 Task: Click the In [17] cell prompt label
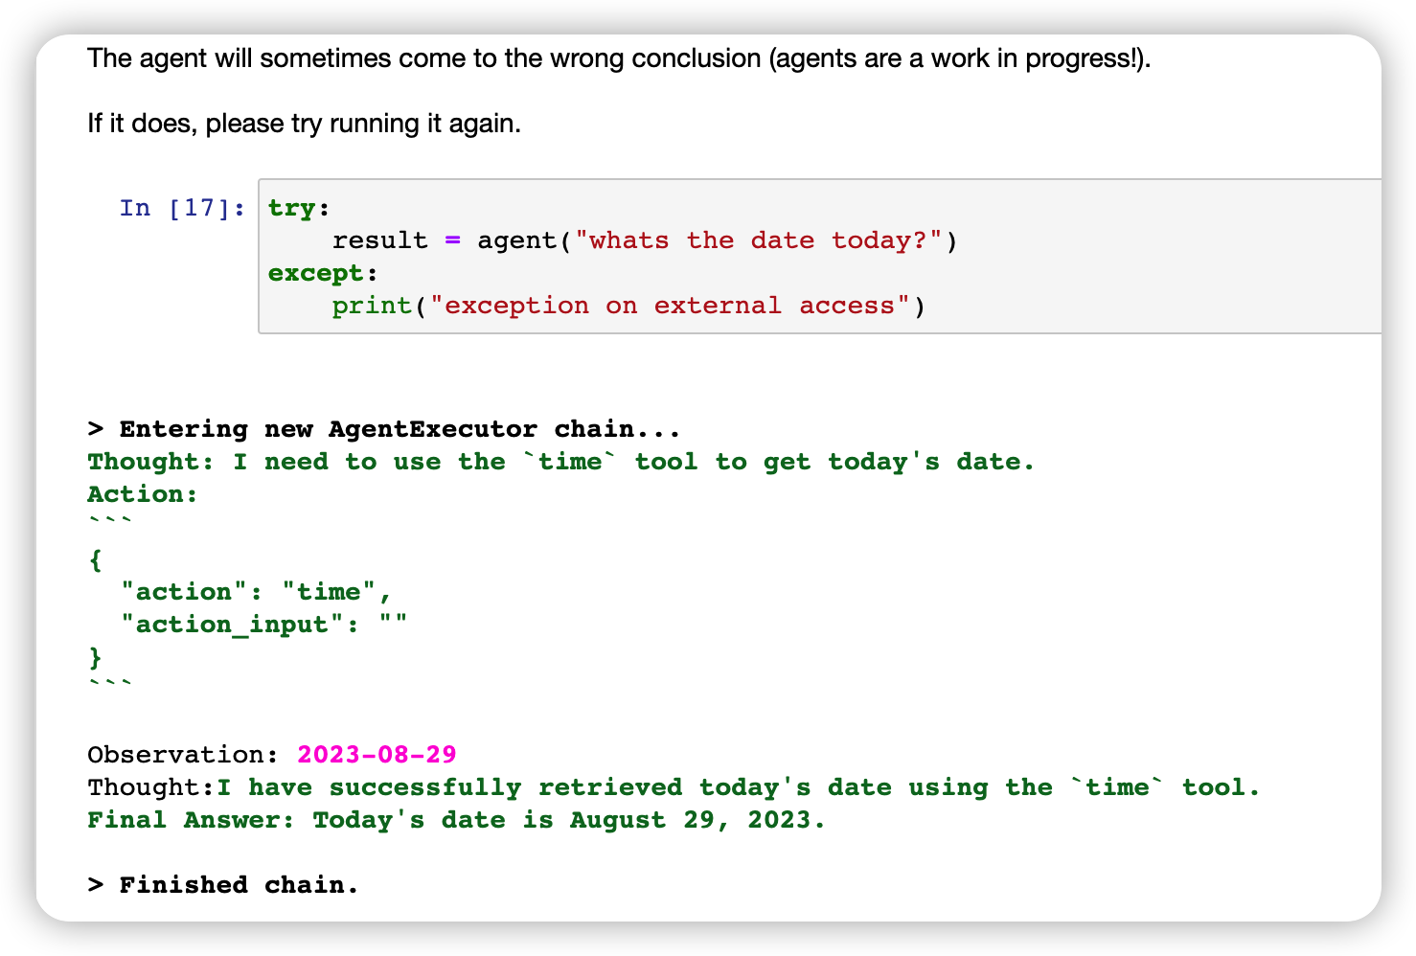click(182, 208)
